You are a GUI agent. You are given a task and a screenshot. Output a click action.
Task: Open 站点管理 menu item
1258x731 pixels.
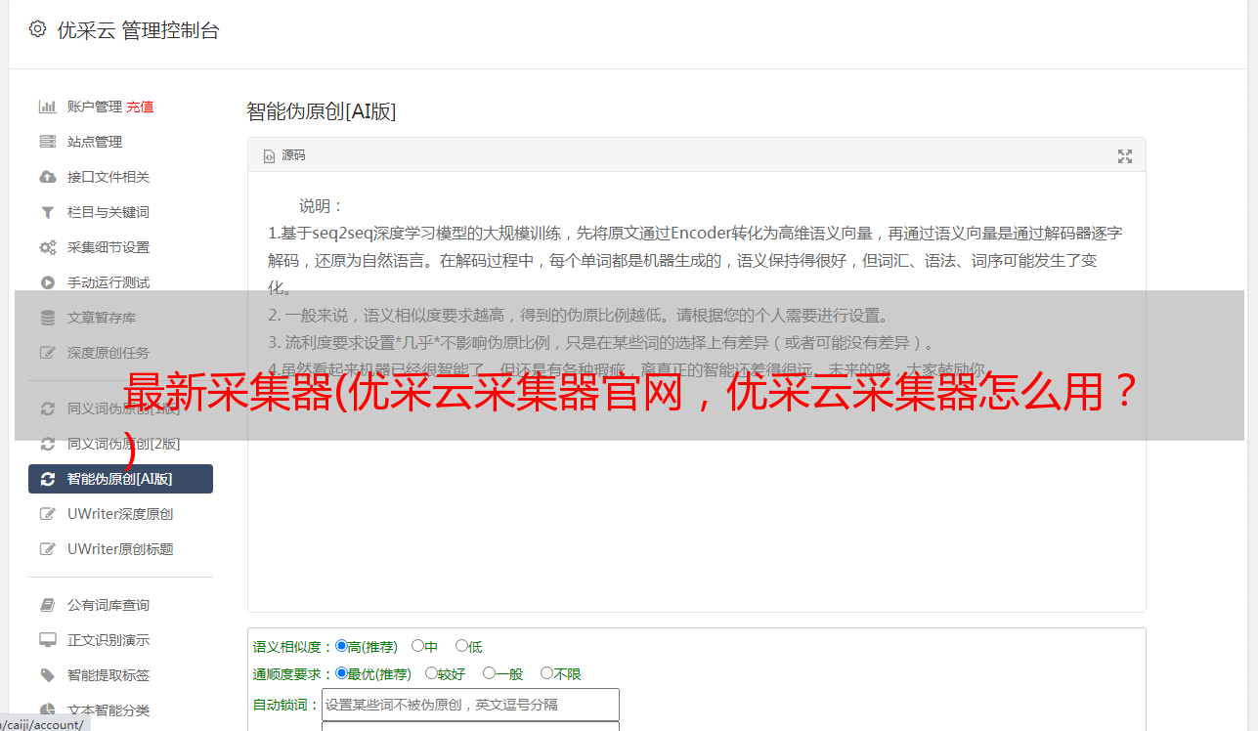point(95,142)
